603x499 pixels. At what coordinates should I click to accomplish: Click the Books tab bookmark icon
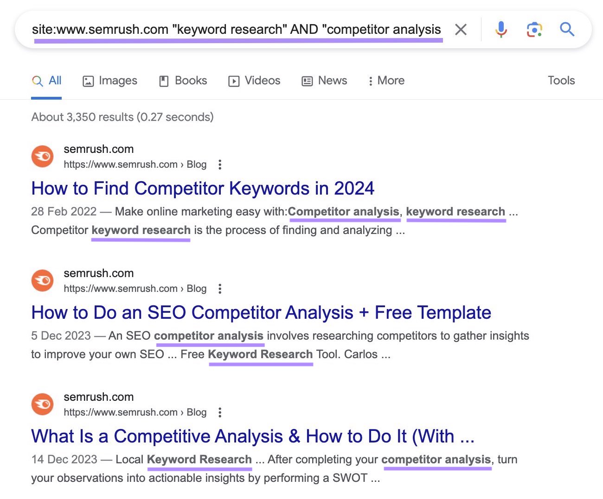[x=163, y=81]
